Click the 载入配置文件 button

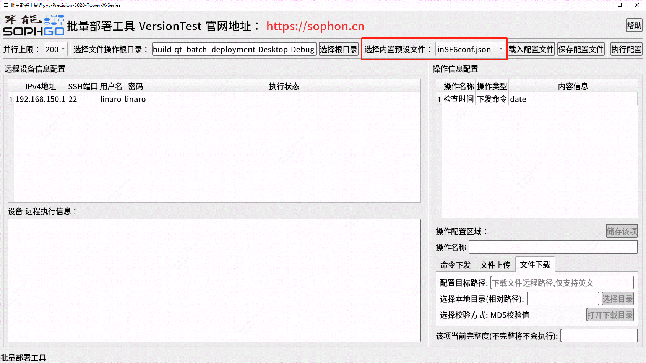coord(531,49)
